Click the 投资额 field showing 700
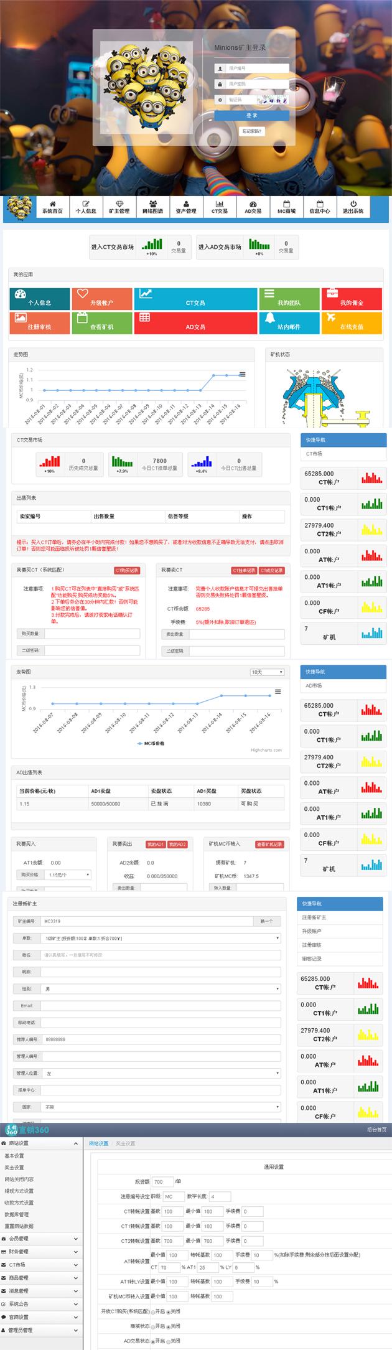The height and width of the screenshot is (1350, 392). [x=163, y=1181]
